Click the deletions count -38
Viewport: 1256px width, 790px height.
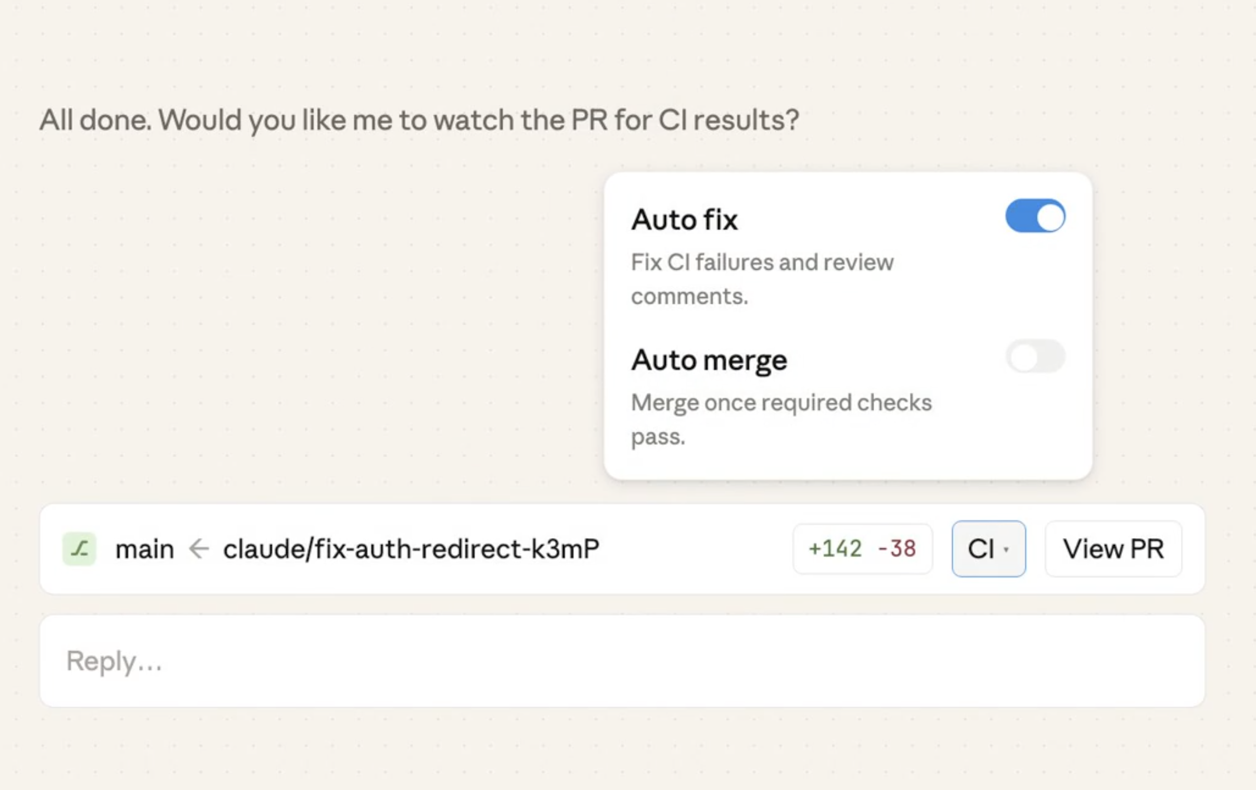(896, 549)
